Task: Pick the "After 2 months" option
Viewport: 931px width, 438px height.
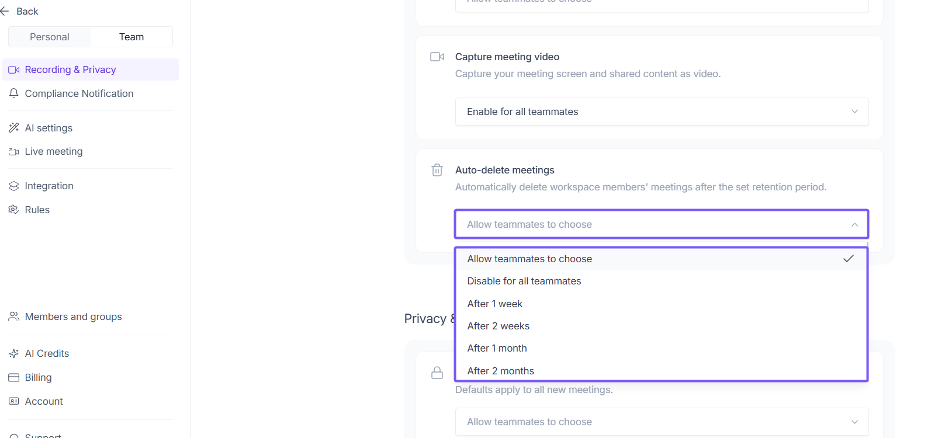Action: (501, 371)
